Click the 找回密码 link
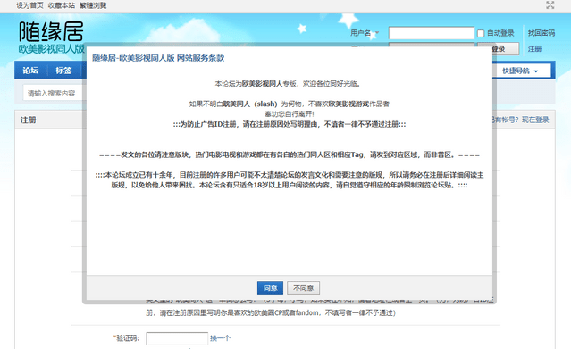This screenshot has width=571, height=349. 542,33
